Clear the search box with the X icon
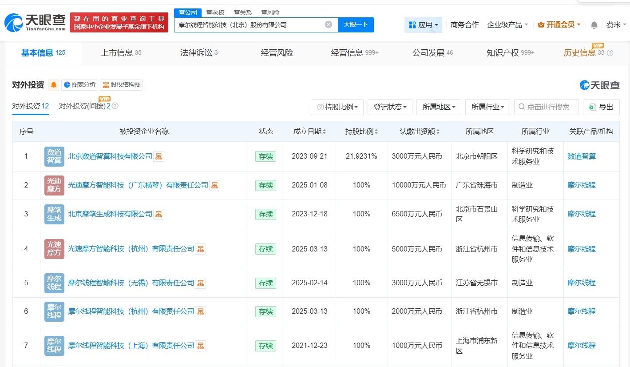 [328, 24]
